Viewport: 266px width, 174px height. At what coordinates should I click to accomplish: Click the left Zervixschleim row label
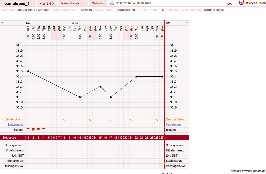pyautogui.click(x=14, y=119)
